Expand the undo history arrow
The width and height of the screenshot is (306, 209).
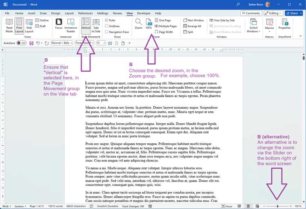(42, 43)
